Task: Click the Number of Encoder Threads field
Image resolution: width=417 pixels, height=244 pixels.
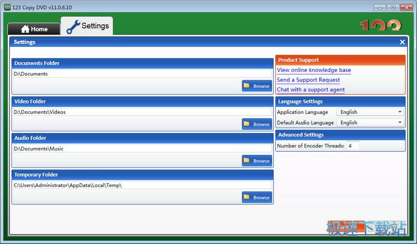Action: pos(353,146)
